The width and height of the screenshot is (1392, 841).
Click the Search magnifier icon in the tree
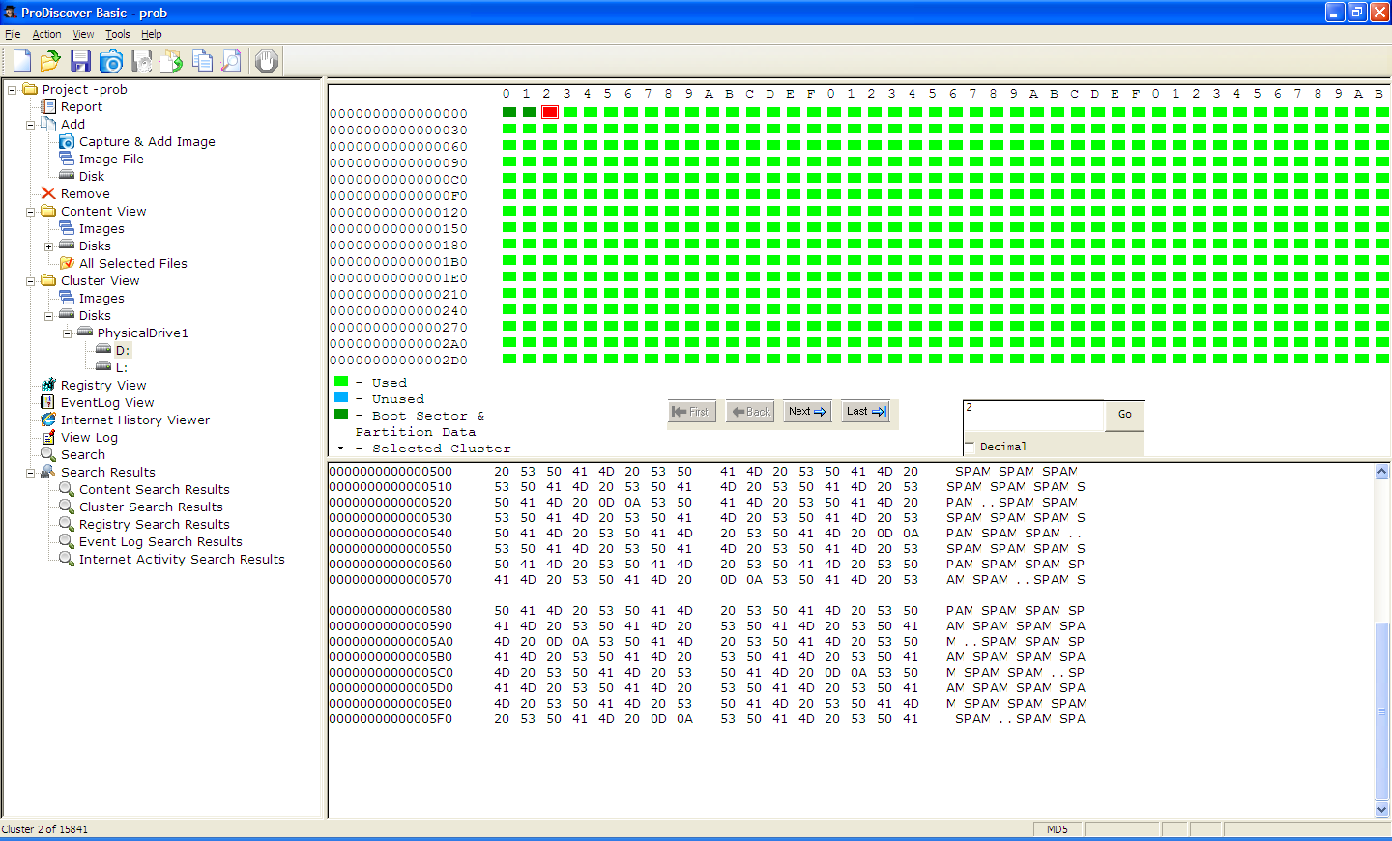pos(48,454)
